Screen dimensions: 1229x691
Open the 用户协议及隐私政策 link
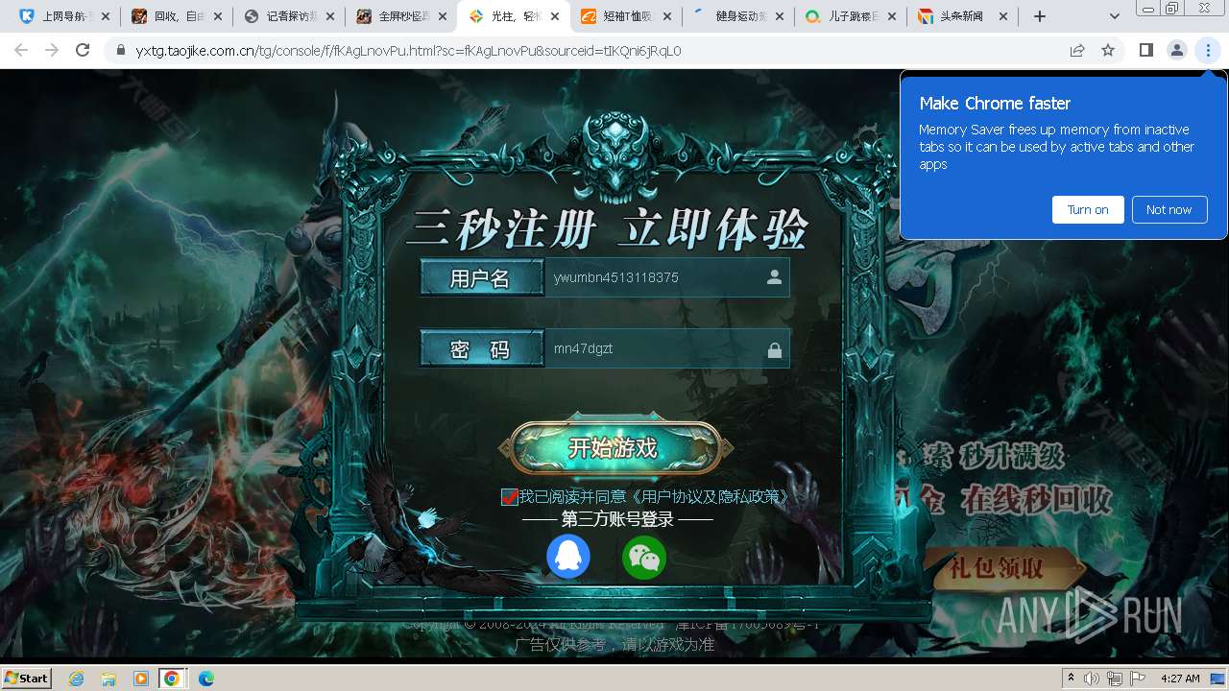(x=711, y=496)
